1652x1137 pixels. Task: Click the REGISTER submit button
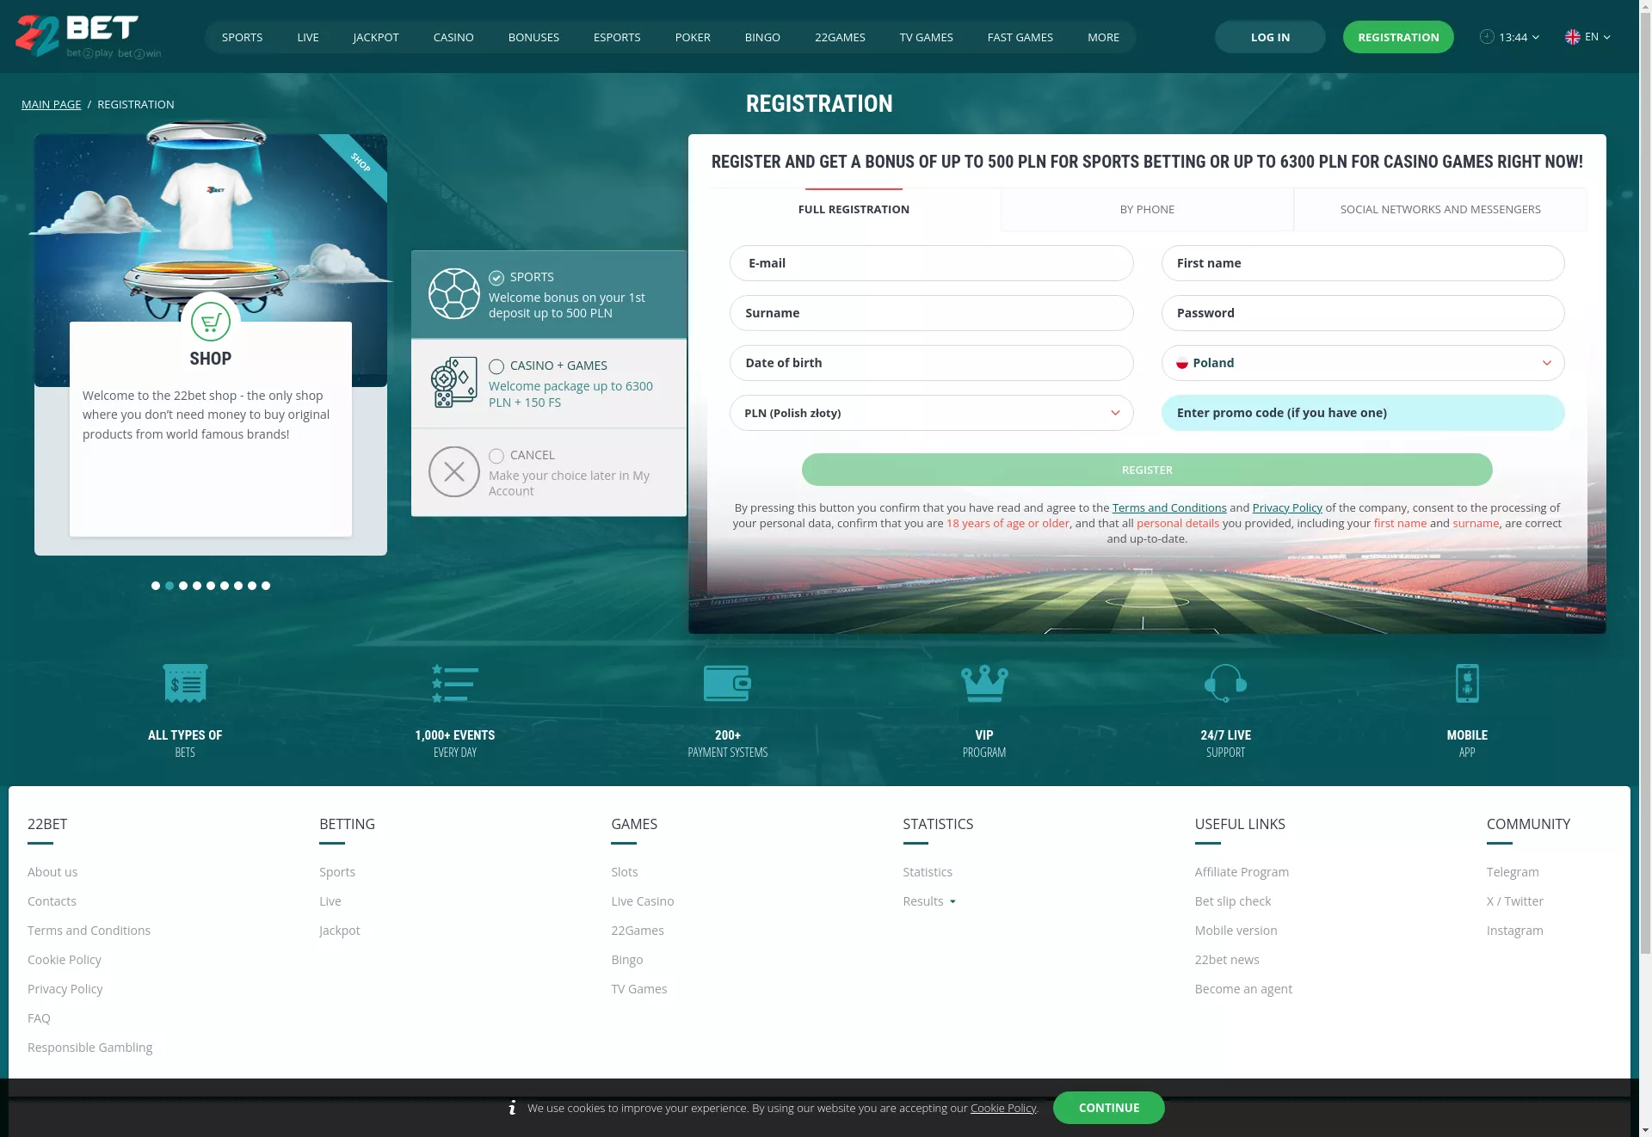[1147, 470]
